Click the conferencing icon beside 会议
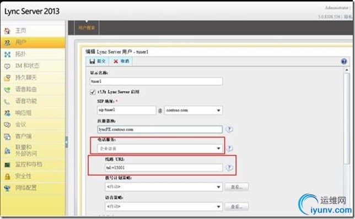 point(7,125)
